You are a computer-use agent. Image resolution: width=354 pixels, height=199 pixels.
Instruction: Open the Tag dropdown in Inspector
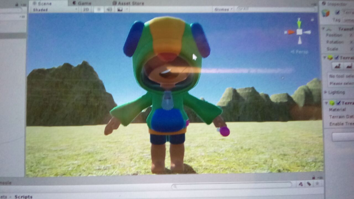pyautogui.click(x=348, y=20)
